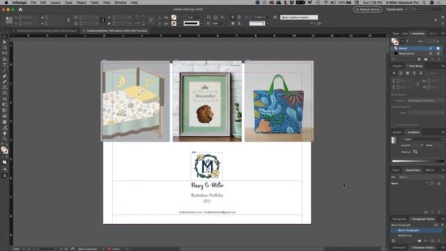Select Jump object wrap icon
The height and width of the screenshot is (251, 446).
click(x=414, y=73)
